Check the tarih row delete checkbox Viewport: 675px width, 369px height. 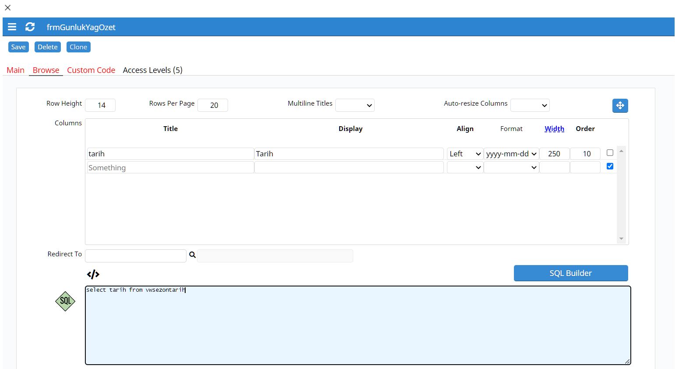click(610, 153)
